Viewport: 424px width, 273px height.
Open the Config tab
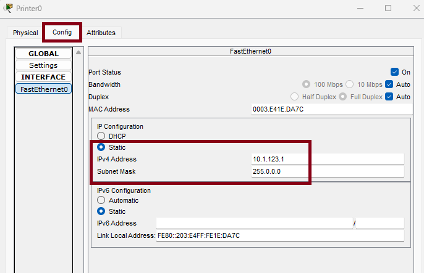[x=62, y=32]
